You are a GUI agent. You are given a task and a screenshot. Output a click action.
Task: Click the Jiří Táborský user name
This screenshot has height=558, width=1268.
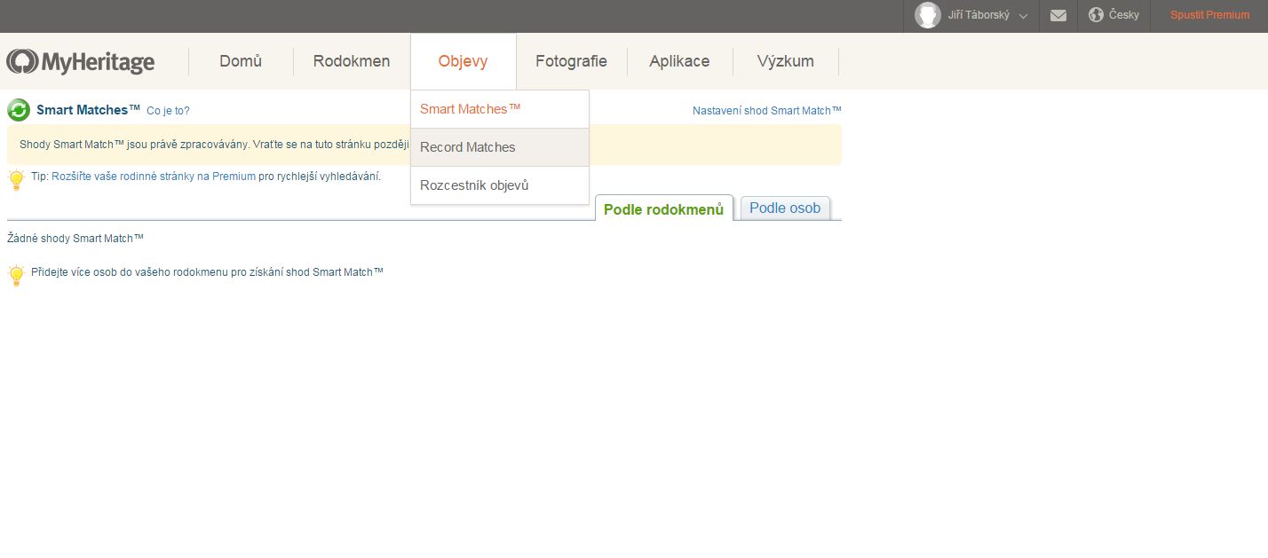[x=979, y=15]
